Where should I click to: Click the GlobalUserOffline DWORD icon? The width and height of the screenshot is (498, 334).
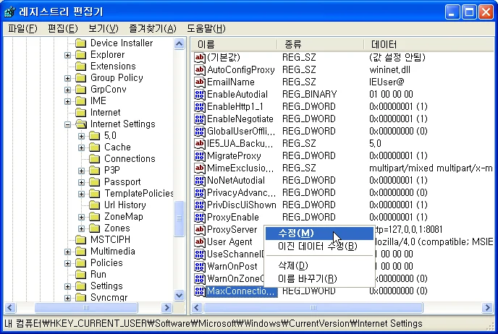[x=200, y=132]
